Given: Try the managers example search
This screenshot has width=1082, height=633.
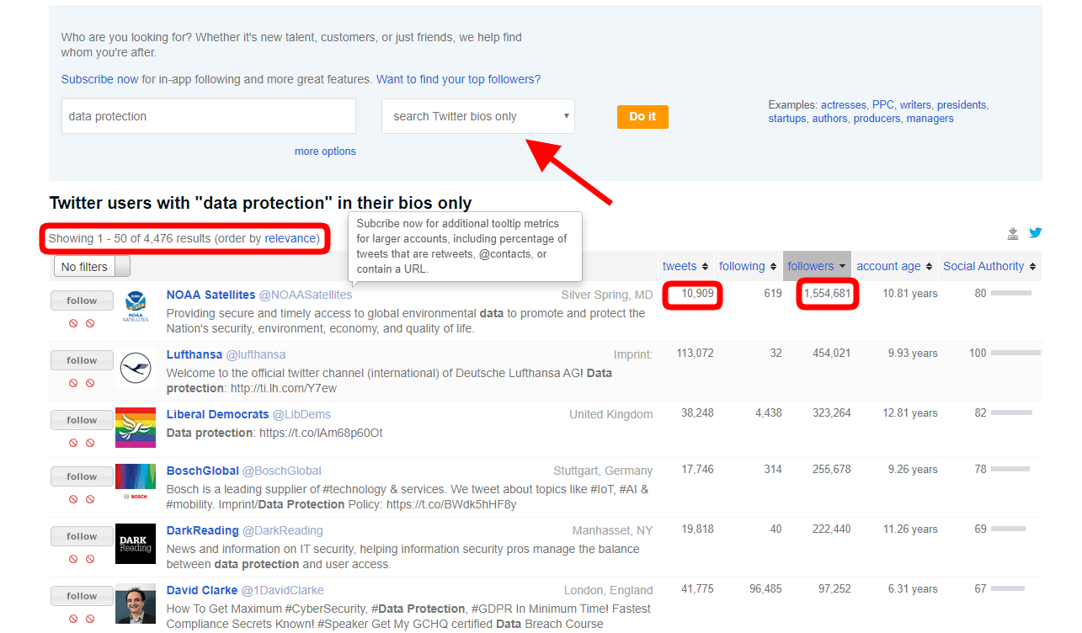Looking at the screenshot, I should pos(930,119).
